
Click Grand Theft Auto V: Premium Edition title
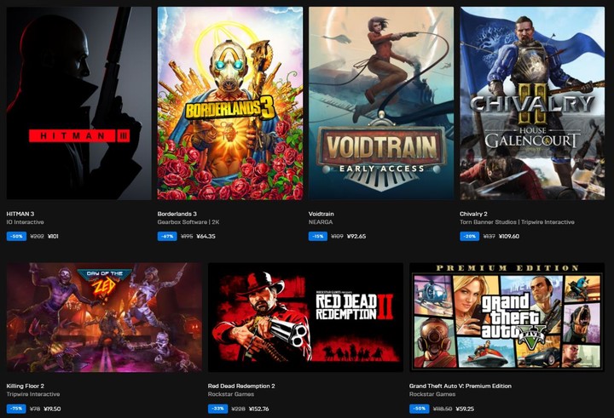[460, 386]
